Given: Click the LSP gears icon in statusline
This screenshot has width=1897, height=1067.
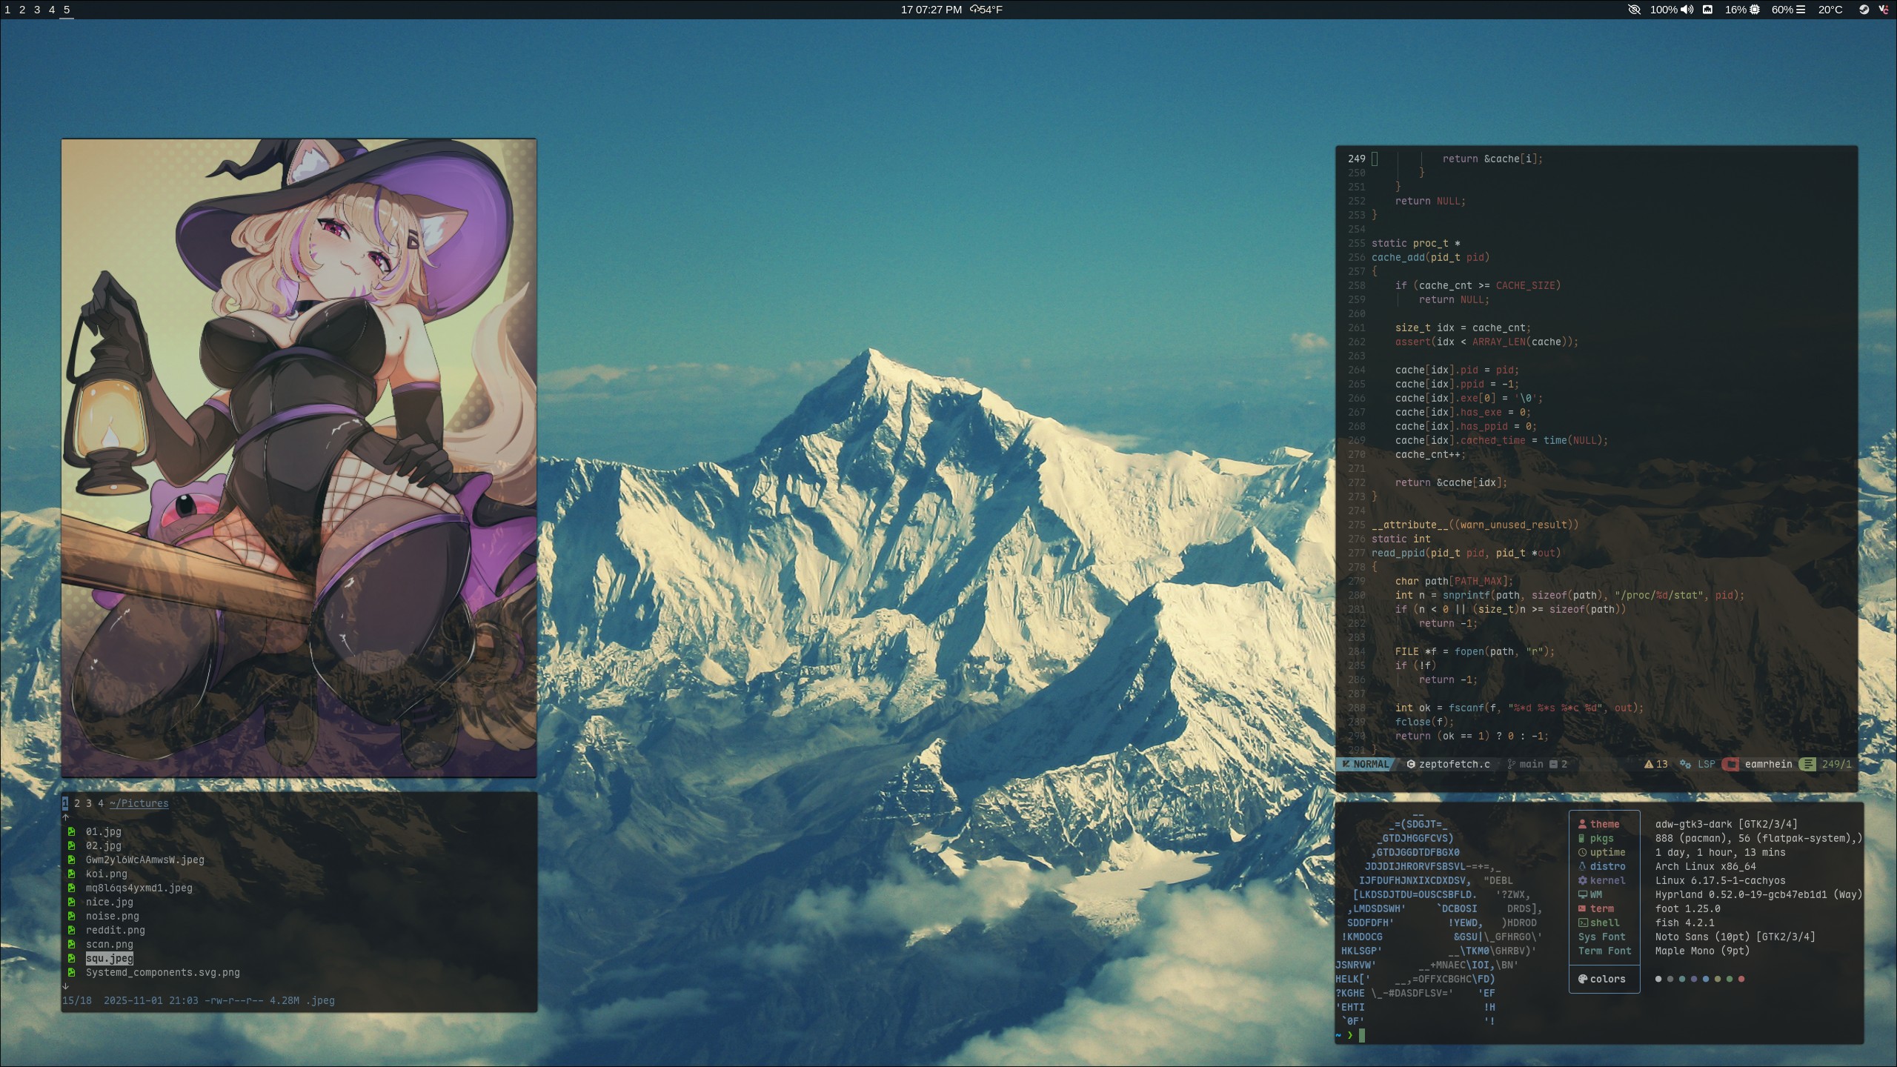Looking at the screenshot, I should pyautogui.click(x=1685, y=764).
